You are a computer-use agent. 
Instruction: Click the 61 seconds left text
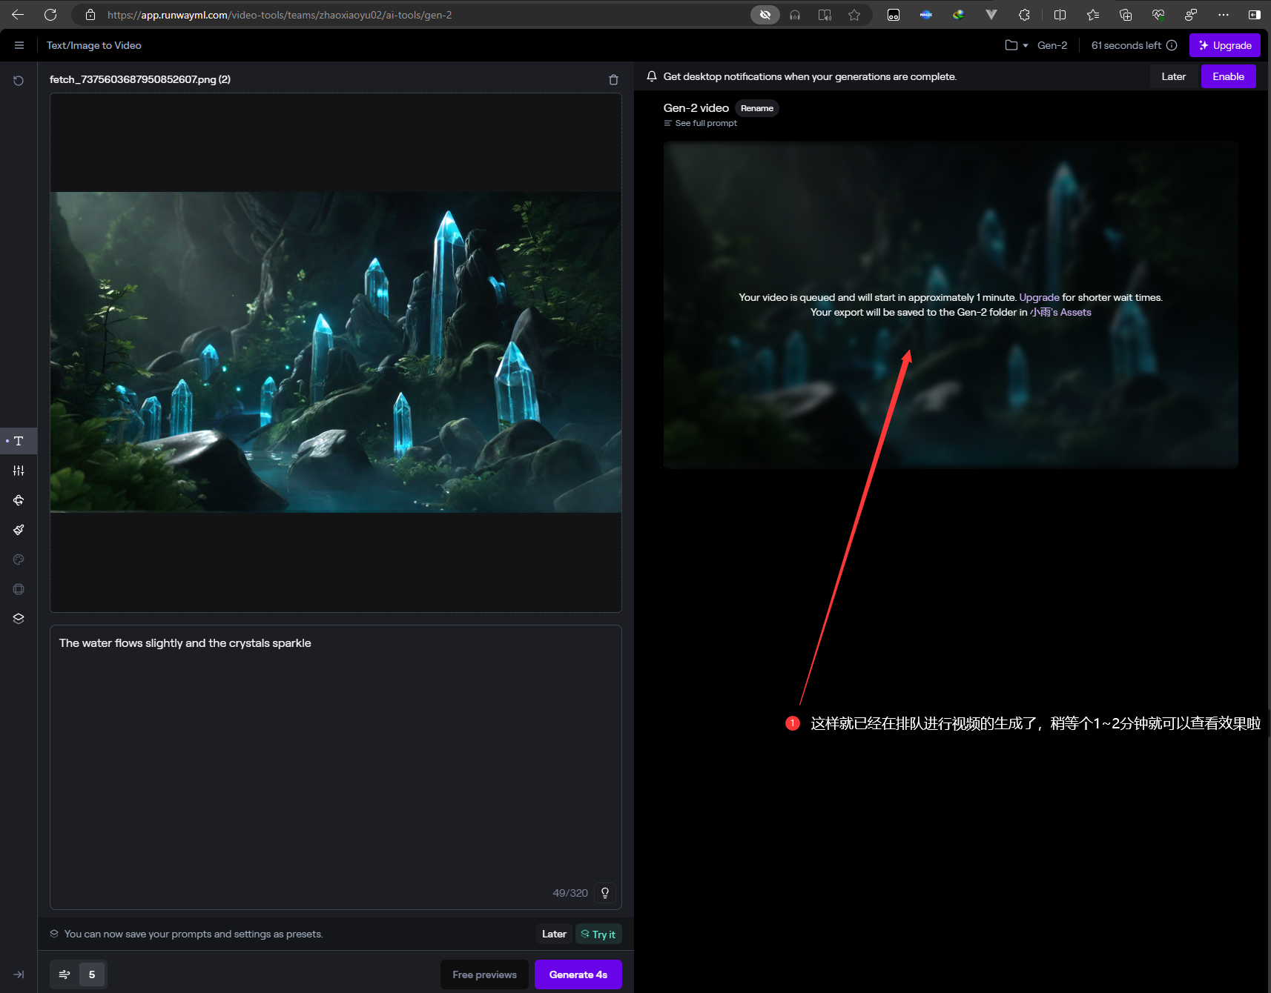[1126, 45]
